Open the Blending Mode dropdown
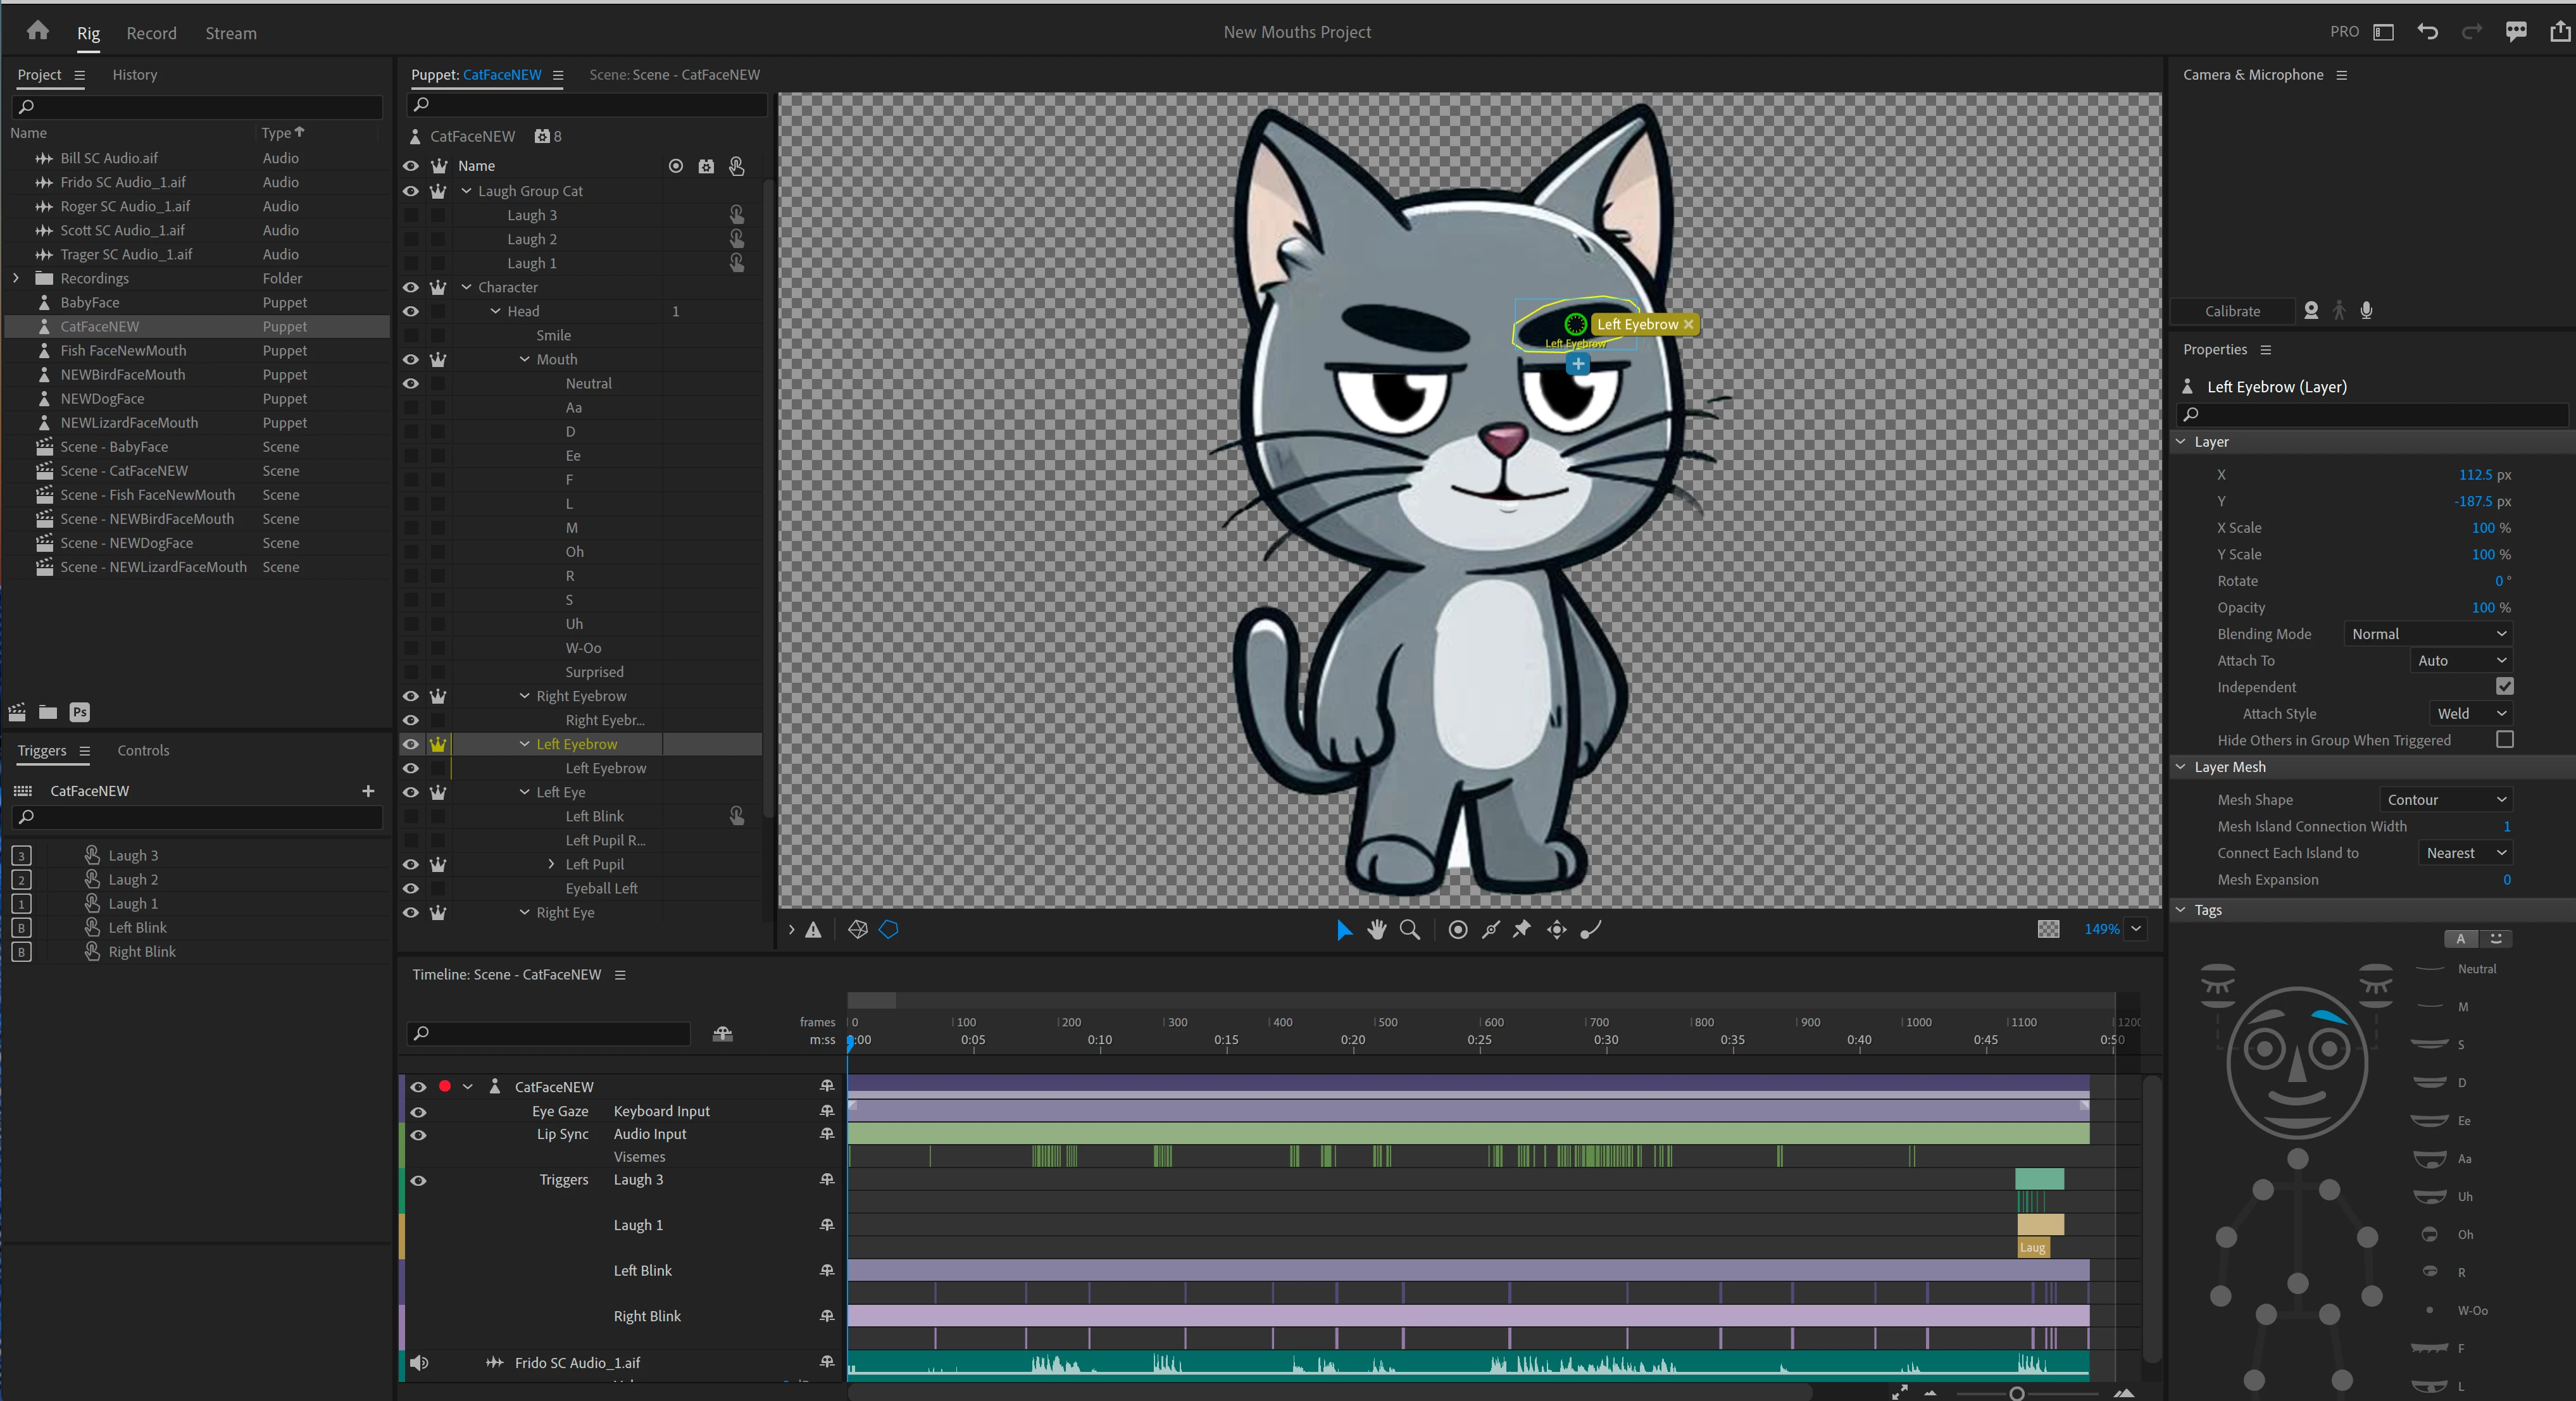This screenshot has height=1401, width=2576. pyautogui.click(x=2427, y=634)
